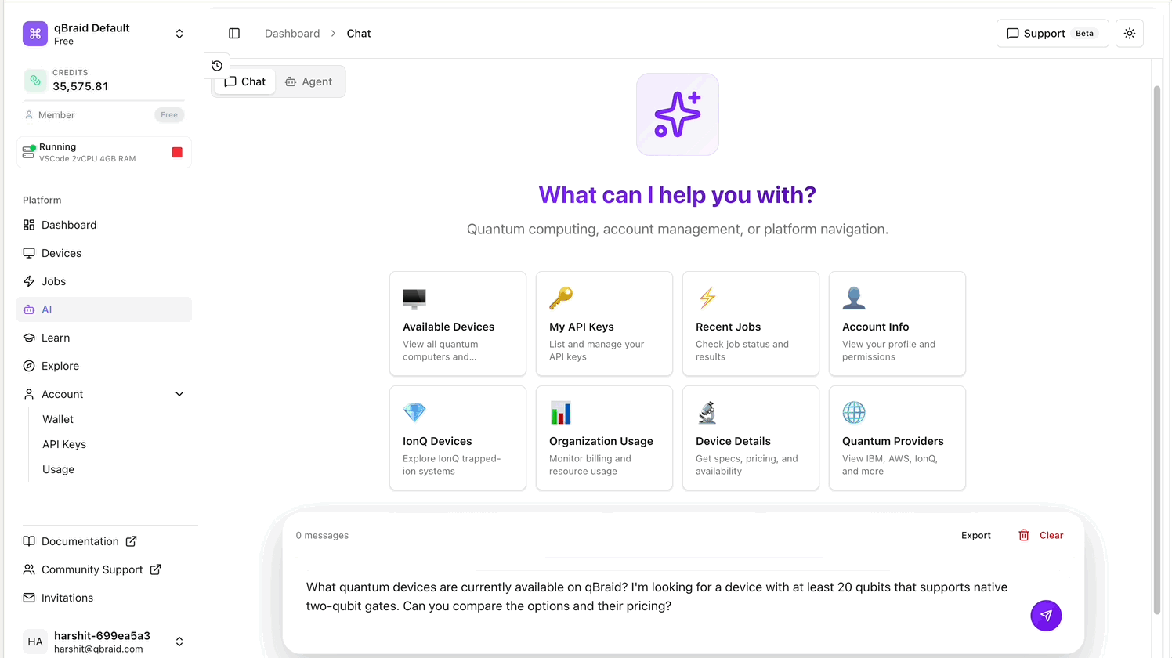The height and width of the screenshot is (658, 1172).
Task: Click the running server status icon
Action: pyautogui.click(x=29, y=152)
